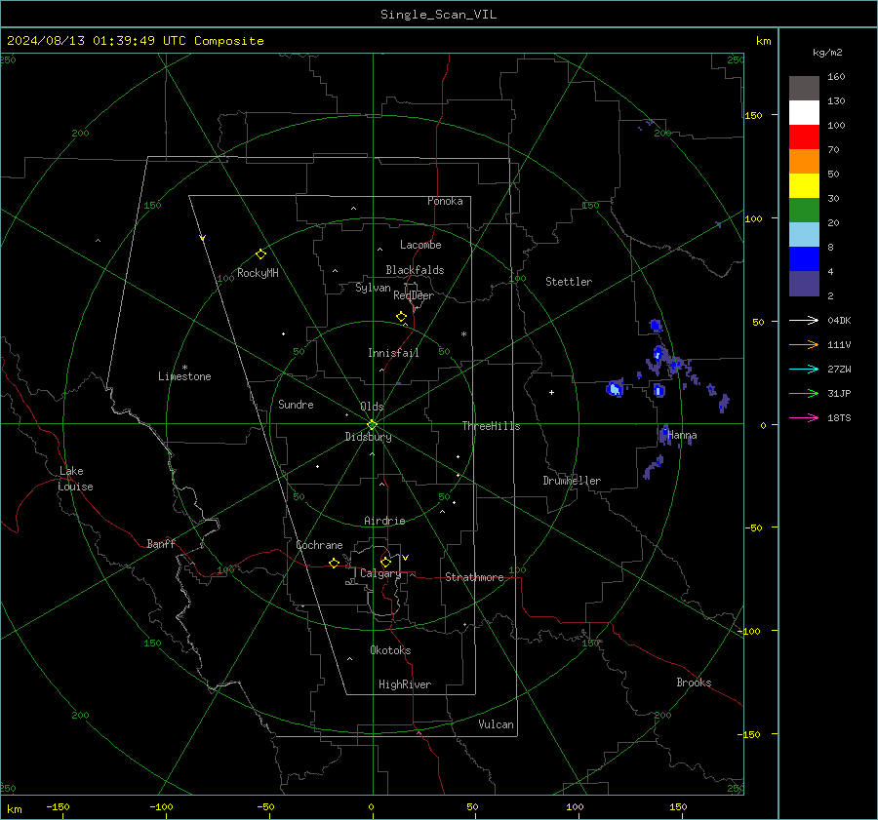The image size is (878, 820).
Task: Click the 111V legend label
Action: tap(839, 345)
